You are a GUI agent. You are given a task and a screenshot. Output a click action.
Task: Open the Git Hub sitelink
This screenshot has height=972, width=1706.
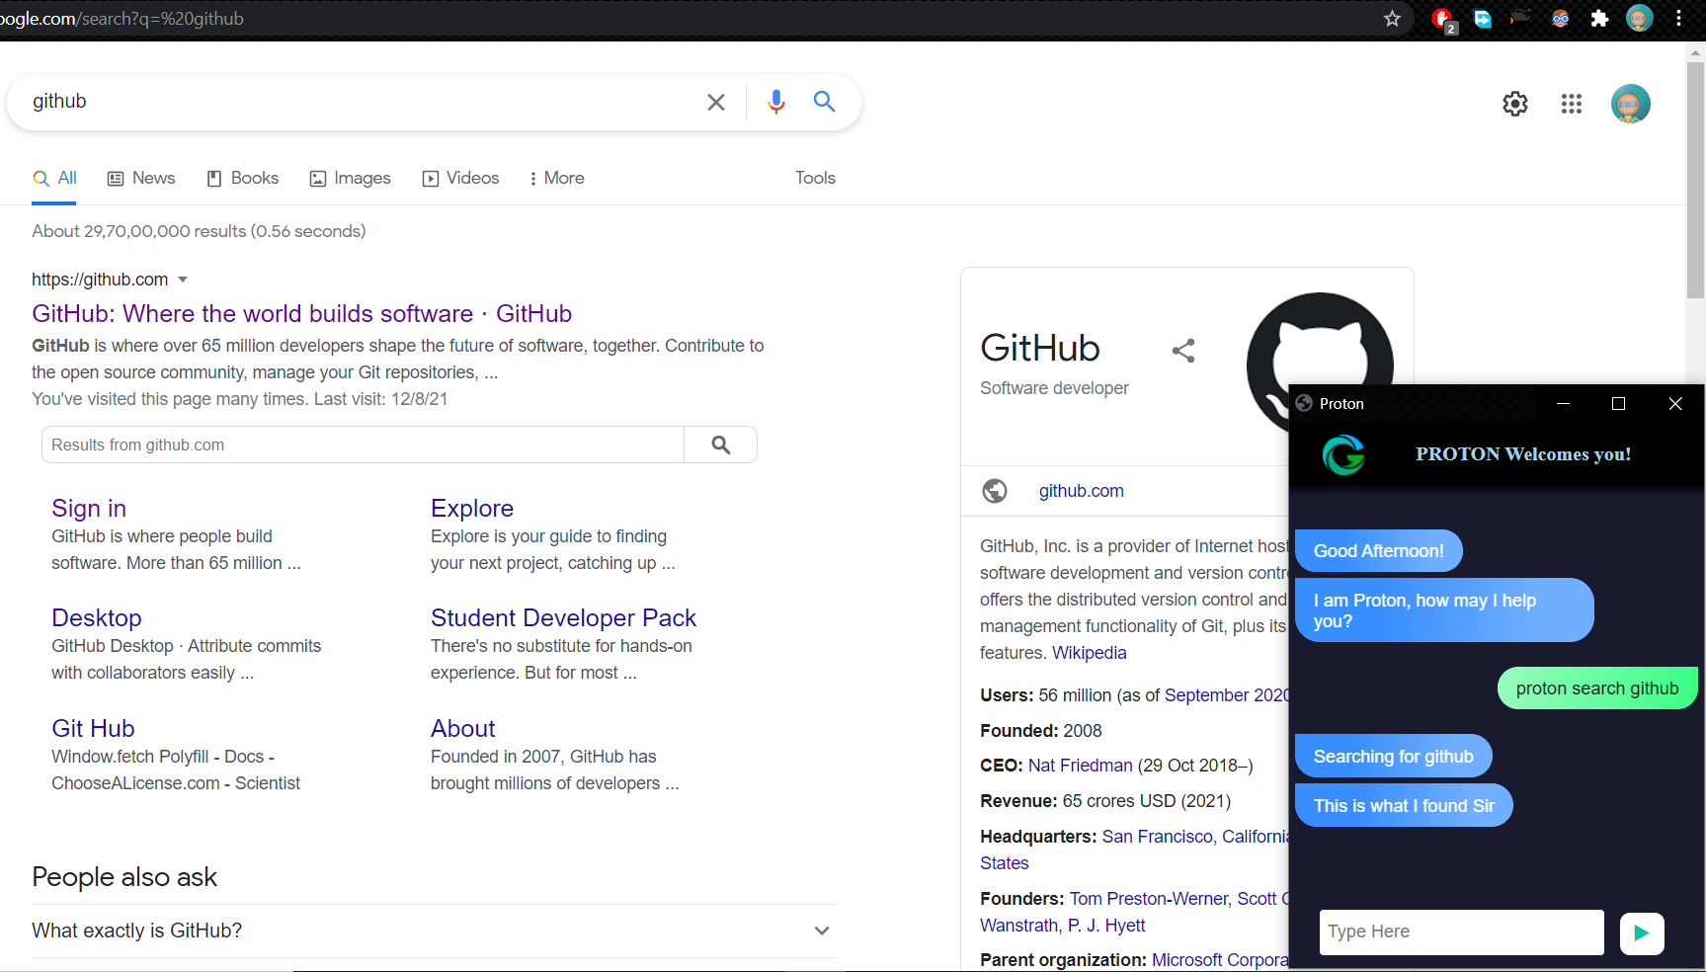93,728
